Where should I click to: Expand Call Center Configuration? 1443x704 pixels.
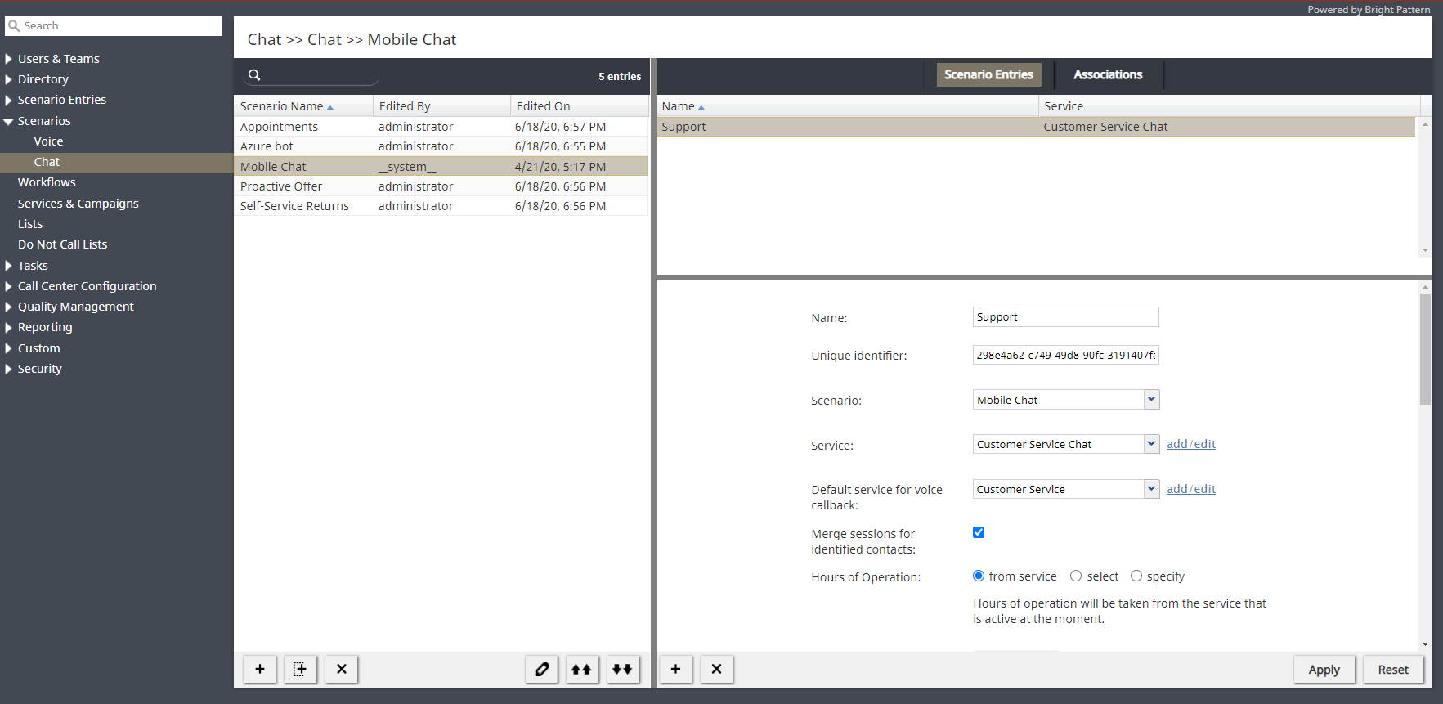point(8,286)
